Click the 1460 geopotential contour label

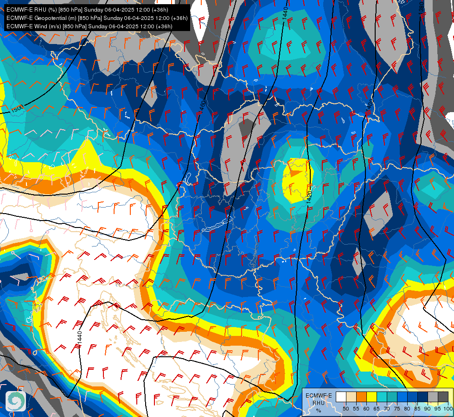pos(203,107)
